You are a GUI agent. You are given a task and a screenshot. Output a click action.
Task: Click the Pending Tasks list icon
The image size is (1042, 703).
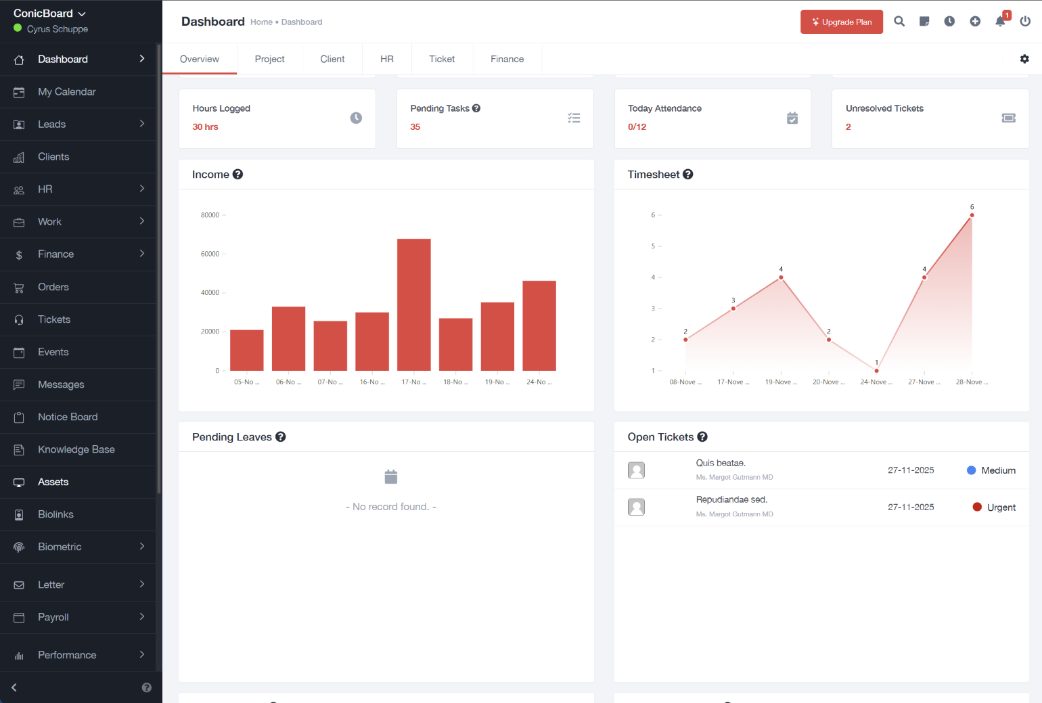574,118
